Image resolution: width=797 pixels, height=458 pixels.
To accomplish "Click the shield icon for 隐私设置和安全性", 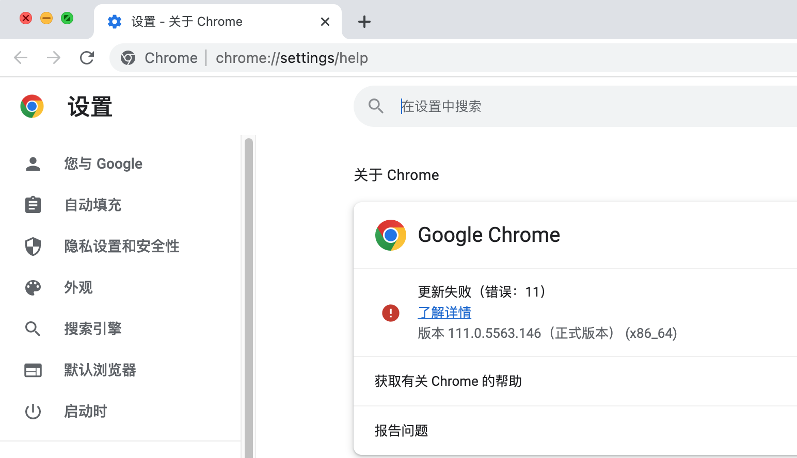I will click(33, 247).
